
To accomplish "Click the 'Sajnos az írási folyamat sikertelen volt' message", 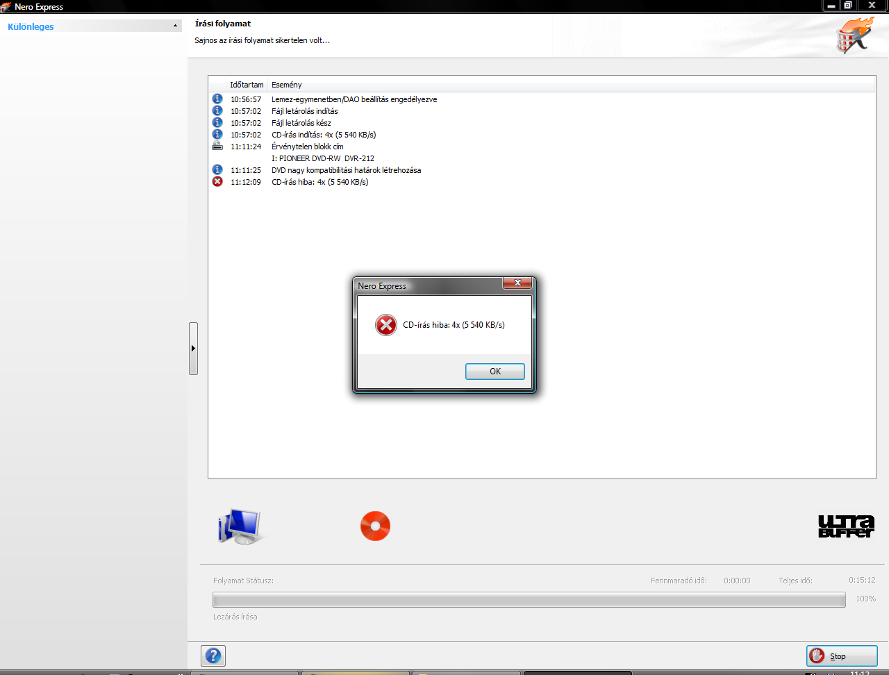I will [262, 40].
